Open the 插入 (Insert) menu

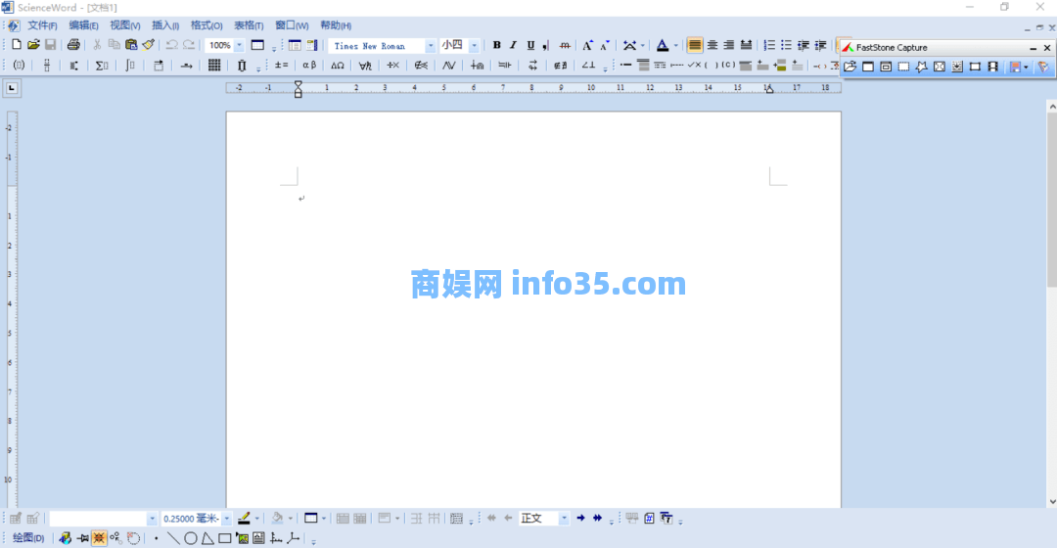(164, 25)
